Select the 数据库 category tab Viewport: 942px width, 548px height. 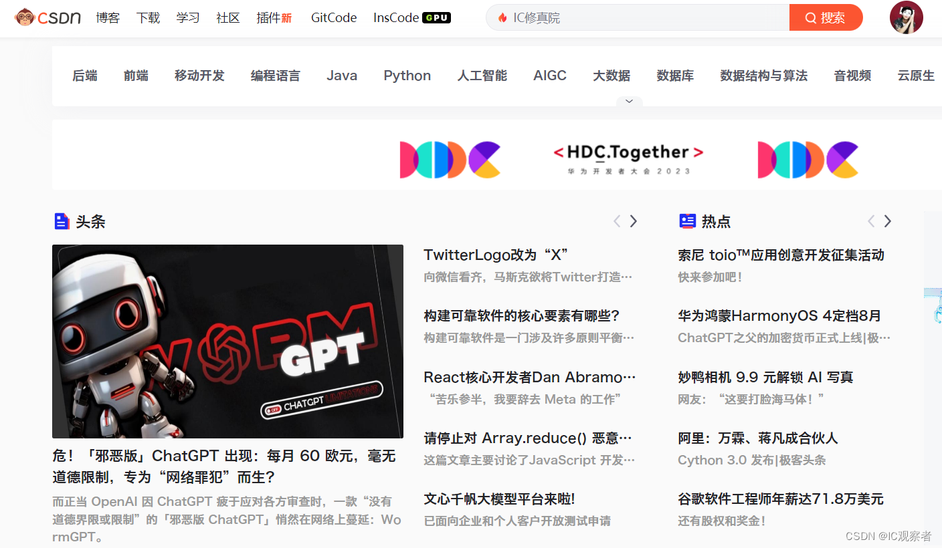(x=675, y=76)
